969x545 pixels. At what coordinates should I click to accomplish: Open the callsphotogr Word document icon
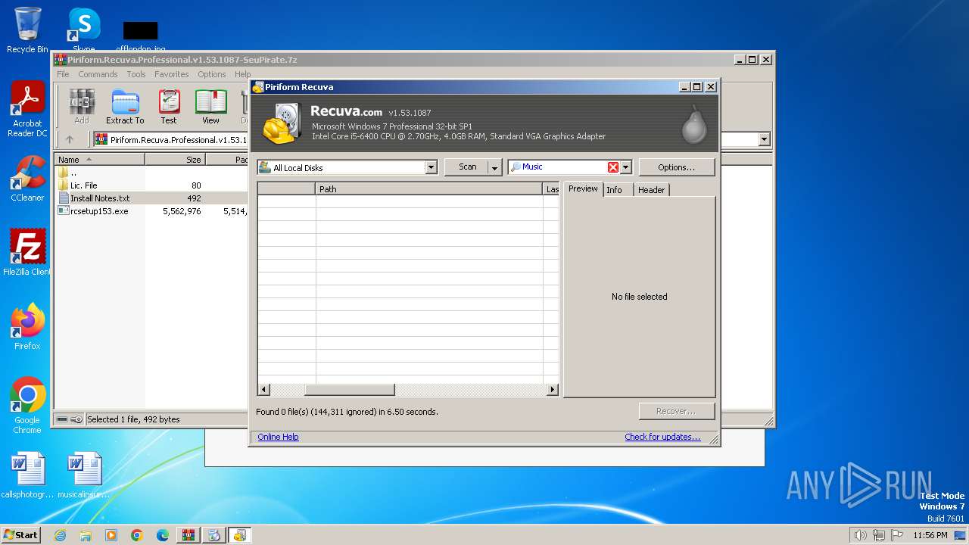click(27, 475)
